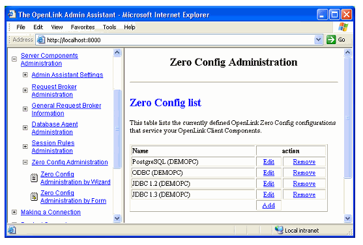The image size is (363, 245).
Task: Open the Edit menu
Action: (38, 27)
